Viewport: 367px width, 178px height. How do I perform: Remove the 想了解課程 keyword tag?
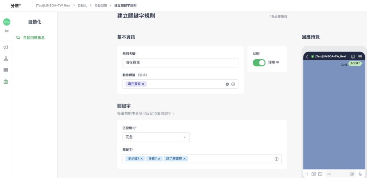point(185,159)
